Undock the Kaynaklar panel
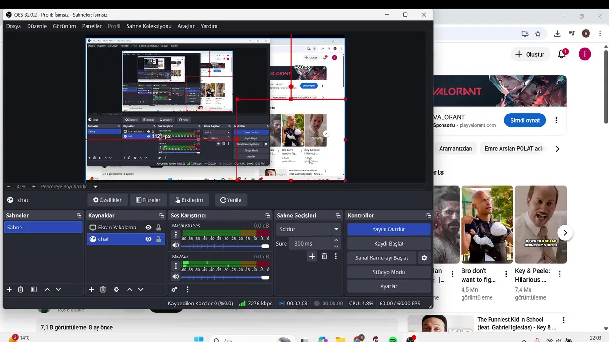 161,216
